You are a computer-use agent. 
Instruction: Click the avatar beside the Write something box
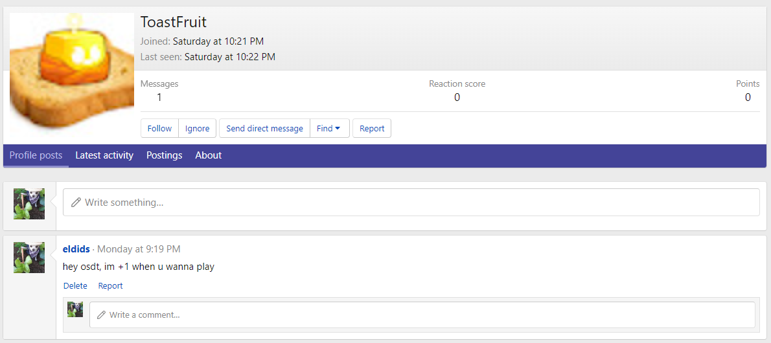tap(29, 204)
